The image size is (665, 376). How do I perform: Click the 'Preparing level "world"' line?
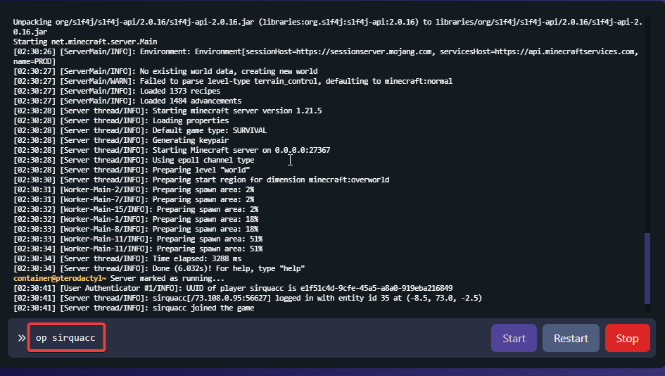point(132,170)
